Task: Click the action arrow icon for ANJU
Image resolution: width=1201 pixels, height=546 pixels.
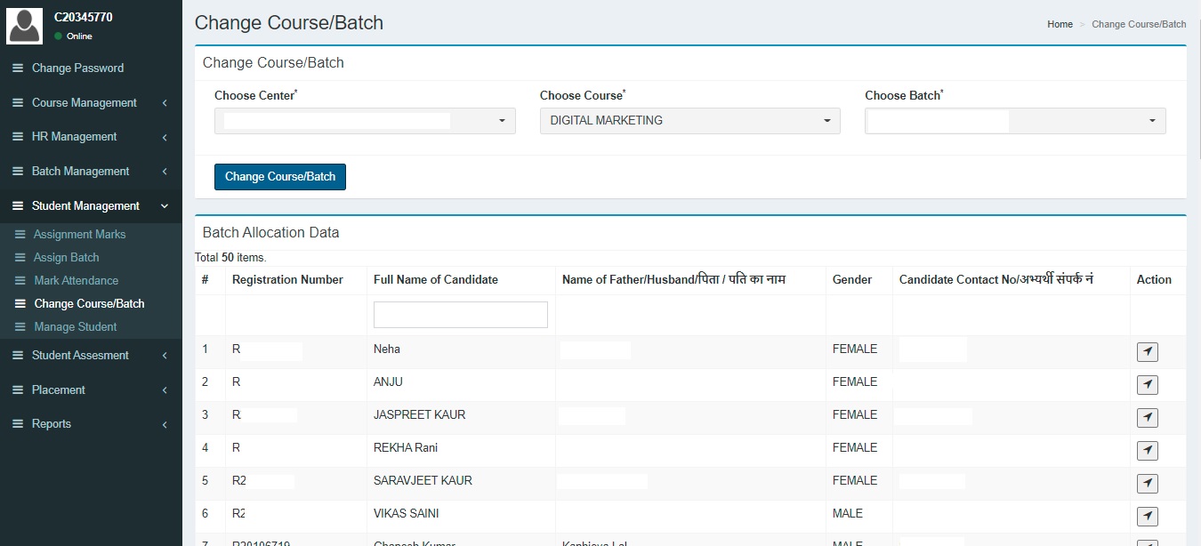Action: point(1147,385)
